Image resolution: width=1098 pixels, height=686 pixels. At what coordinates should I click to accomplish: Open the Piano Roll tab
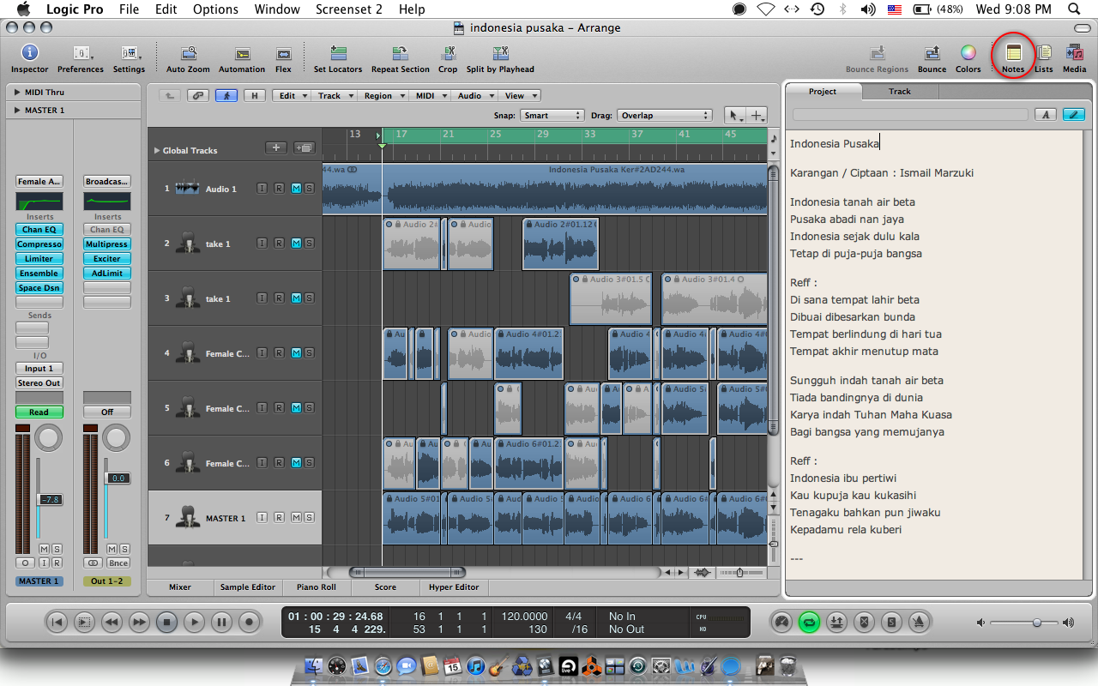(317, 587)
